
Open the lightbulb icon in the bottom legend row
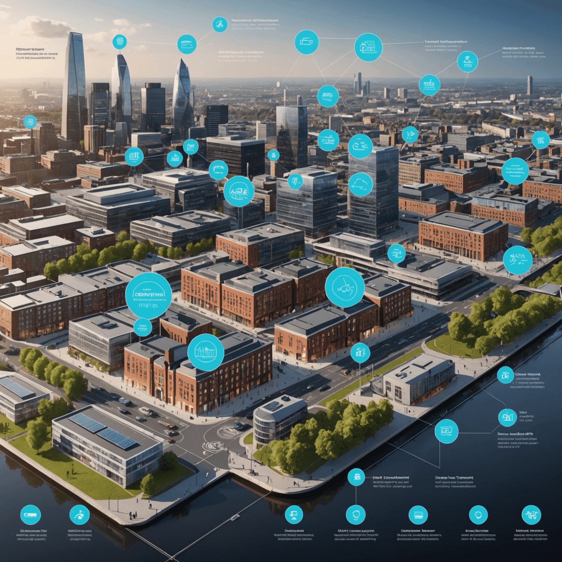(x=356, y=515)
